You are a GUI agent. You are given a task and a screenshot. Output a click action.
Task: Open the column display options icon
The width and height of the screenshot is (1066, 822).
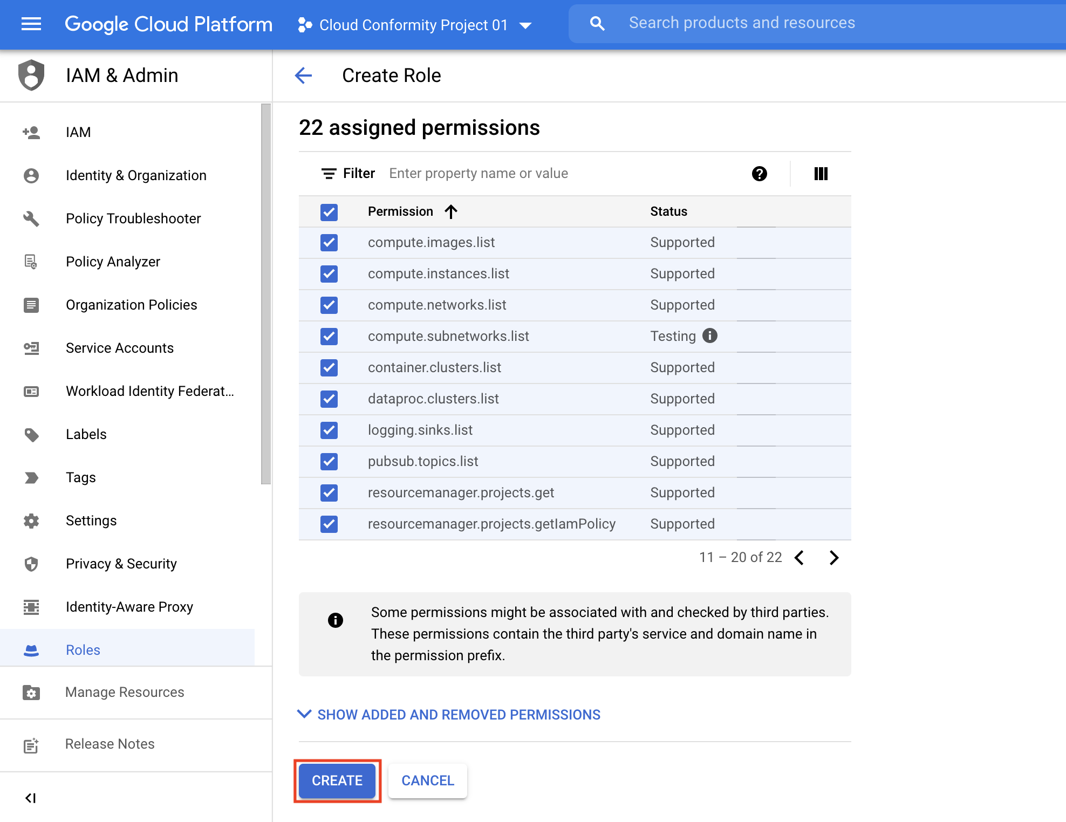[x=821, y=174]
